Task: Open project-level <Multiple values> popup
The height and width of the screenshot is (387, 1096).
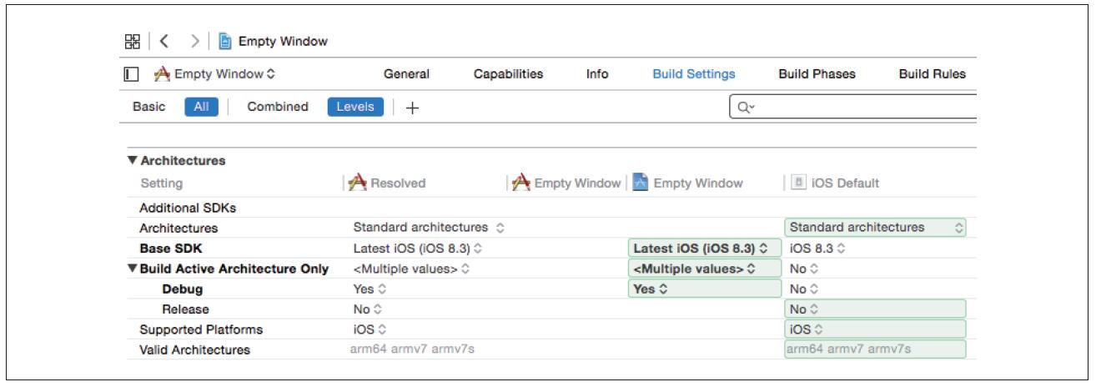Action: pyautogui.click(x=704, y=269)
